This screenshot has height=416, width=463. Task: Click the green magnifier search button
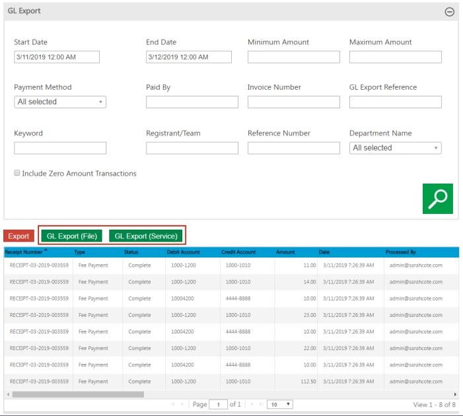point(437,198)
